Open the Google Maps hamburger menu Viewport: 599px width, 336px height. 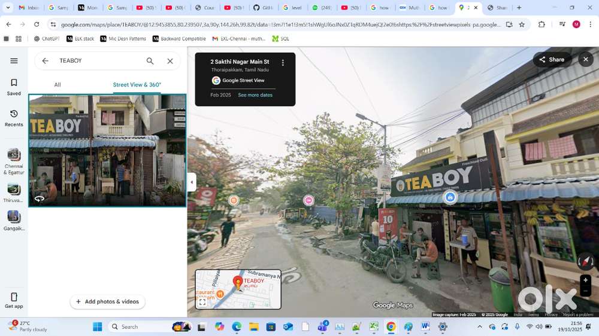tap(14, 61)
